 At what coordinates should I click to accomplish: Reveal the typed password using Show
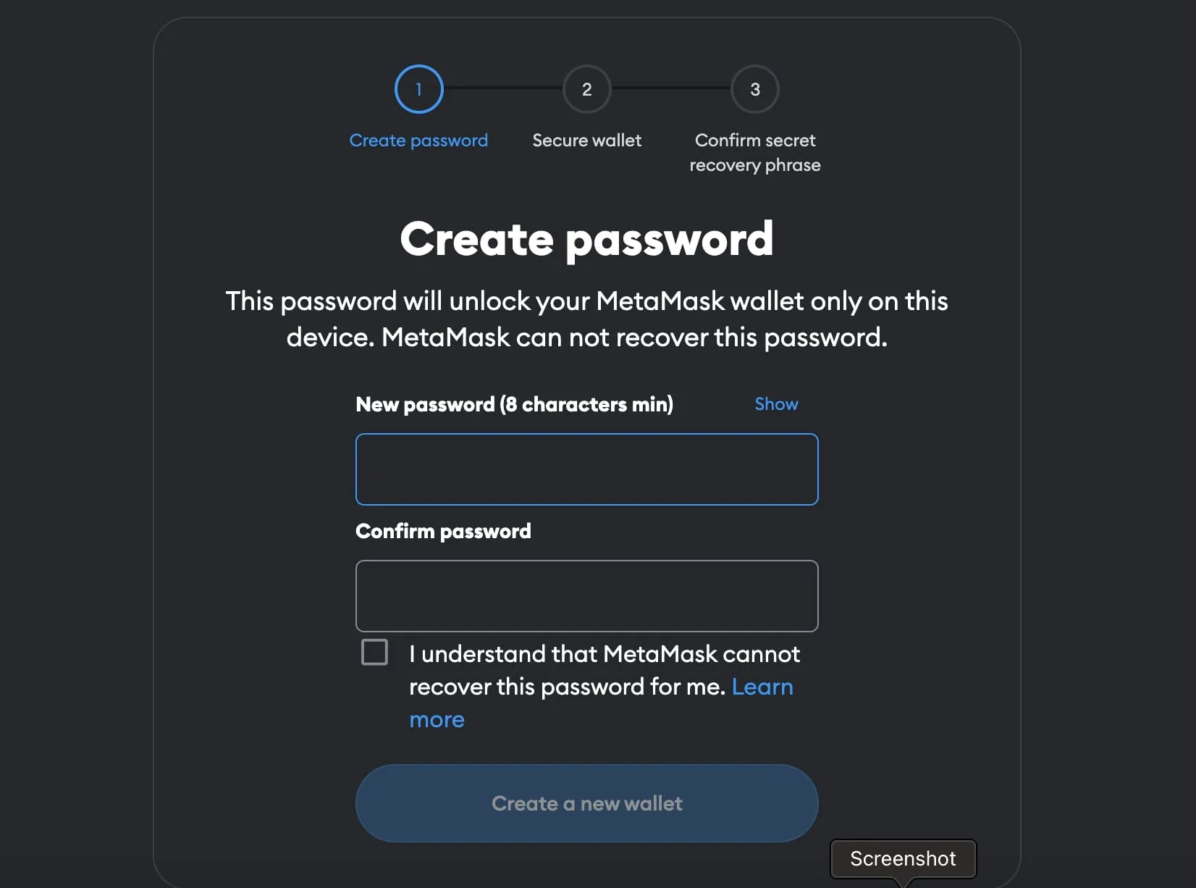pyautogui.click(x=775, y=403)
